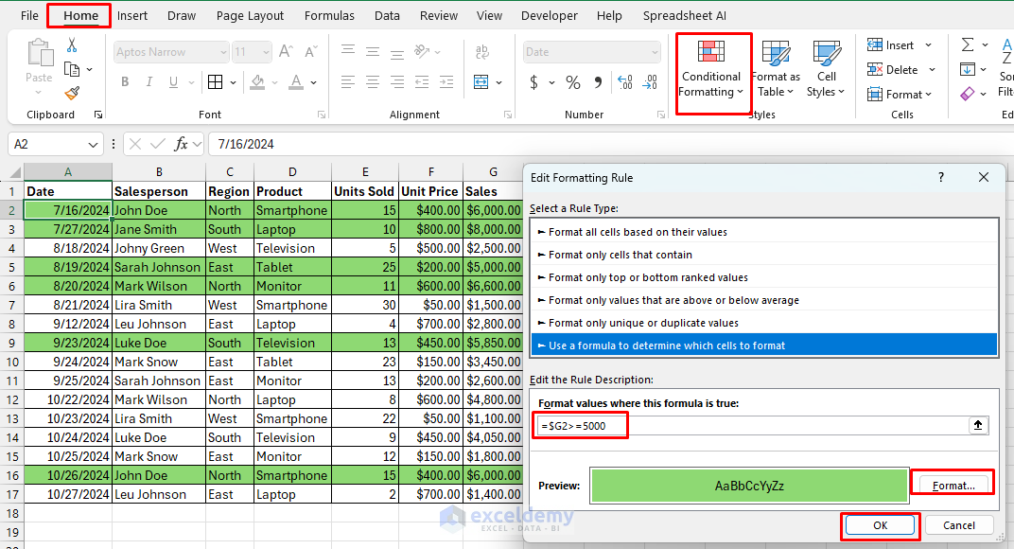This screenshot has height=549, width=1014.
Task: Click Increase Indent icon
Action: click(x=446, y=81)
